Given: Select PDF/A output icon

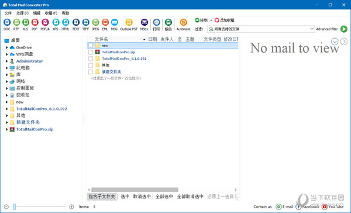Looking at the screenshot, I should point(45,22).
